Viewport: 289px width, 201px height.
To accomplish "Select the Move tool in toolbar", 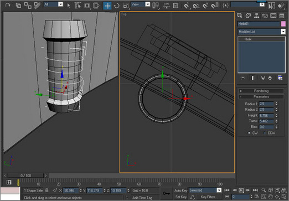I will [107, 6].
